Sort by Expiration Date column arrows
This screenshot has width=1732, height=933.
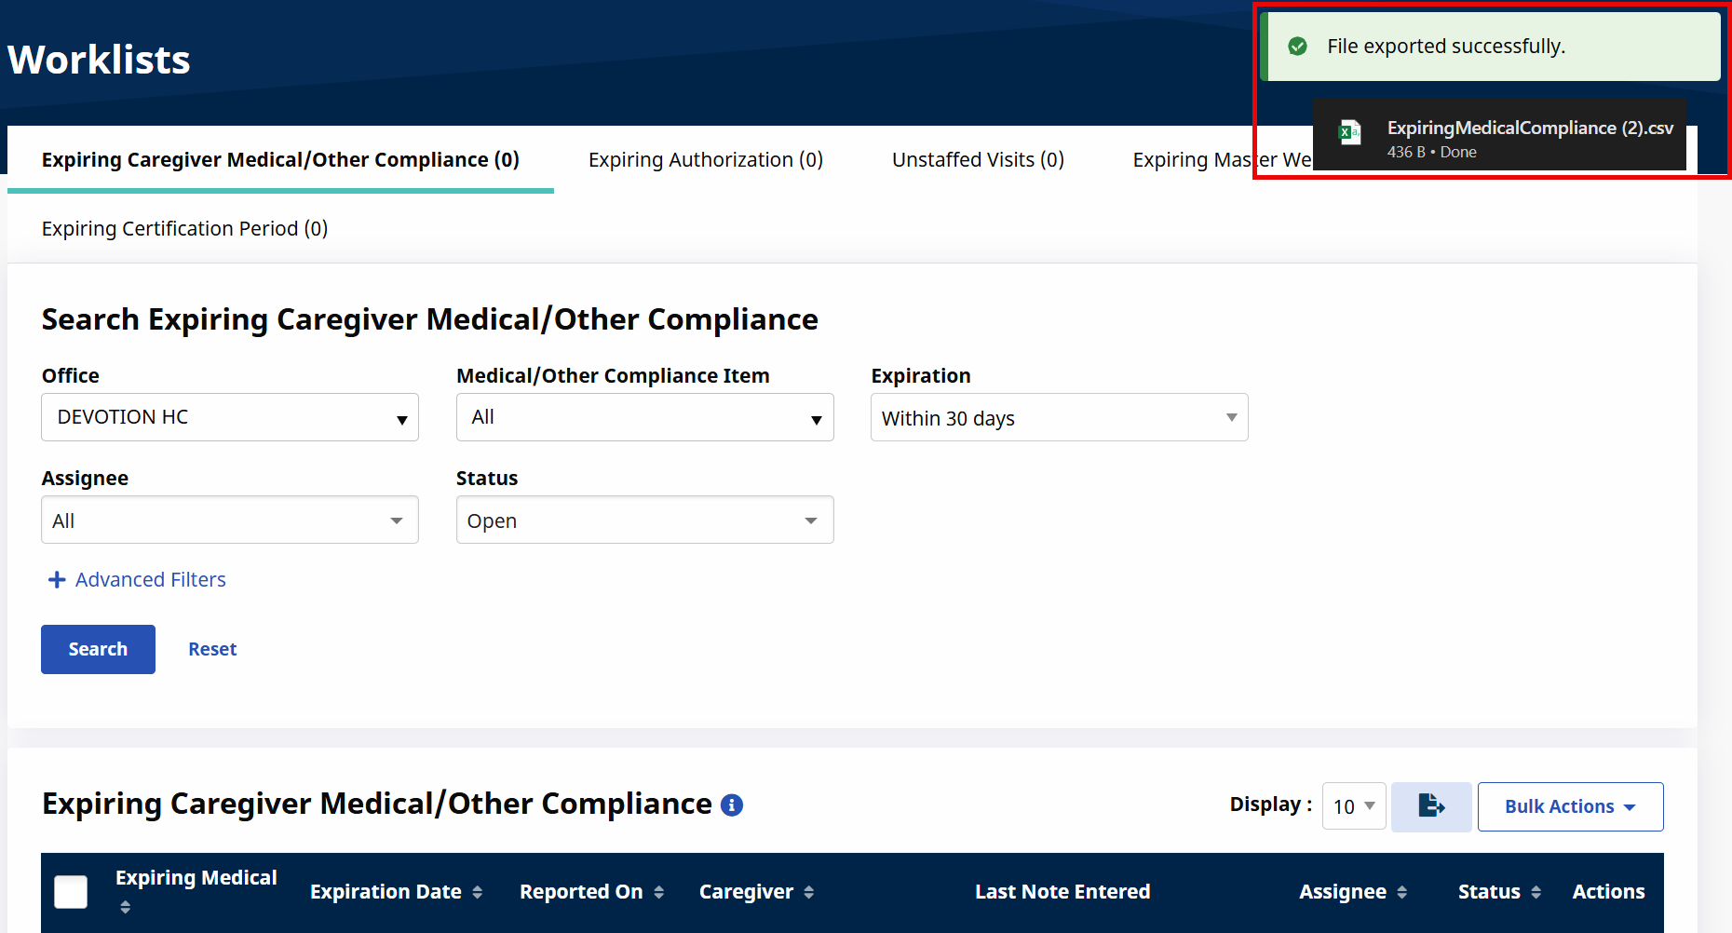[478, 892]
